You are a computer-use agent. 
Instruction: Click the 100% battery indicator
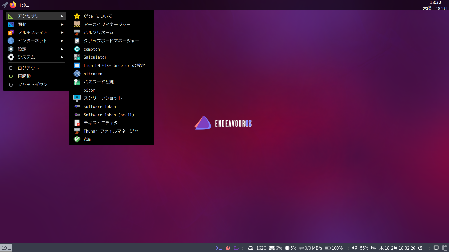[334, 248]
